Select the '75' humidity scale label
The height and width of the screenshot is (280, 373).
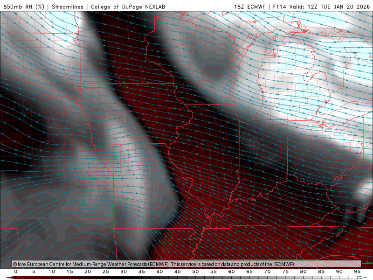tap(285, 272)
